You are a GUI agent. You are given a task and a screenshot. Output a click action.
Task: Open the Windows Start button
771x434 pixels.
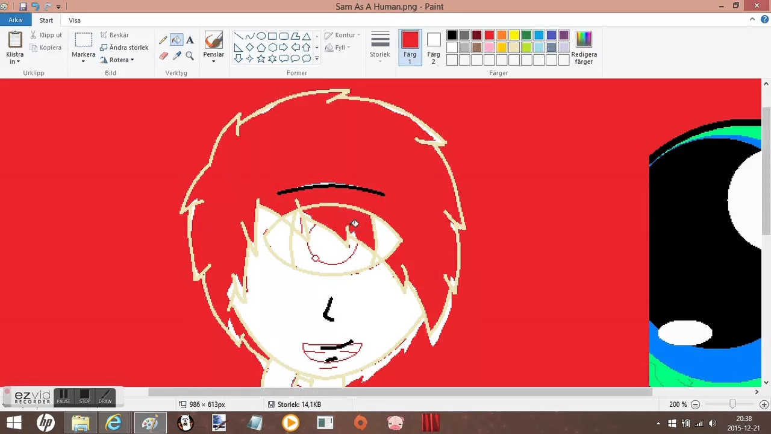pos(13,423)
